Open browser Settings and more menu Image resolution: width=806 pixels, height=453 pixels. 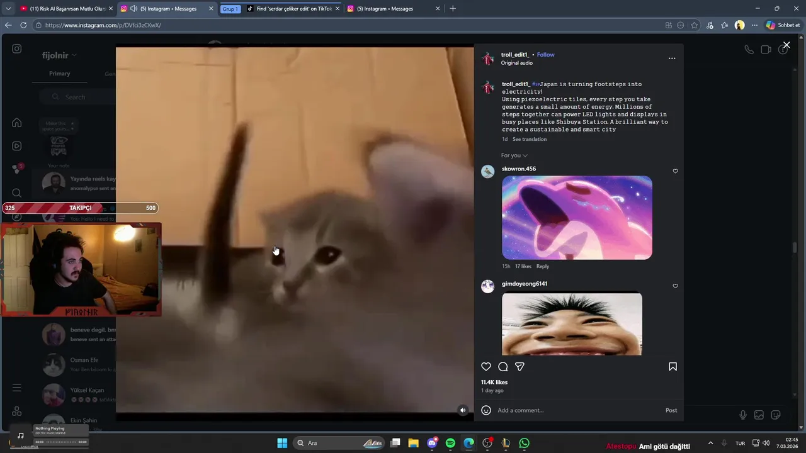coord(754,25)
